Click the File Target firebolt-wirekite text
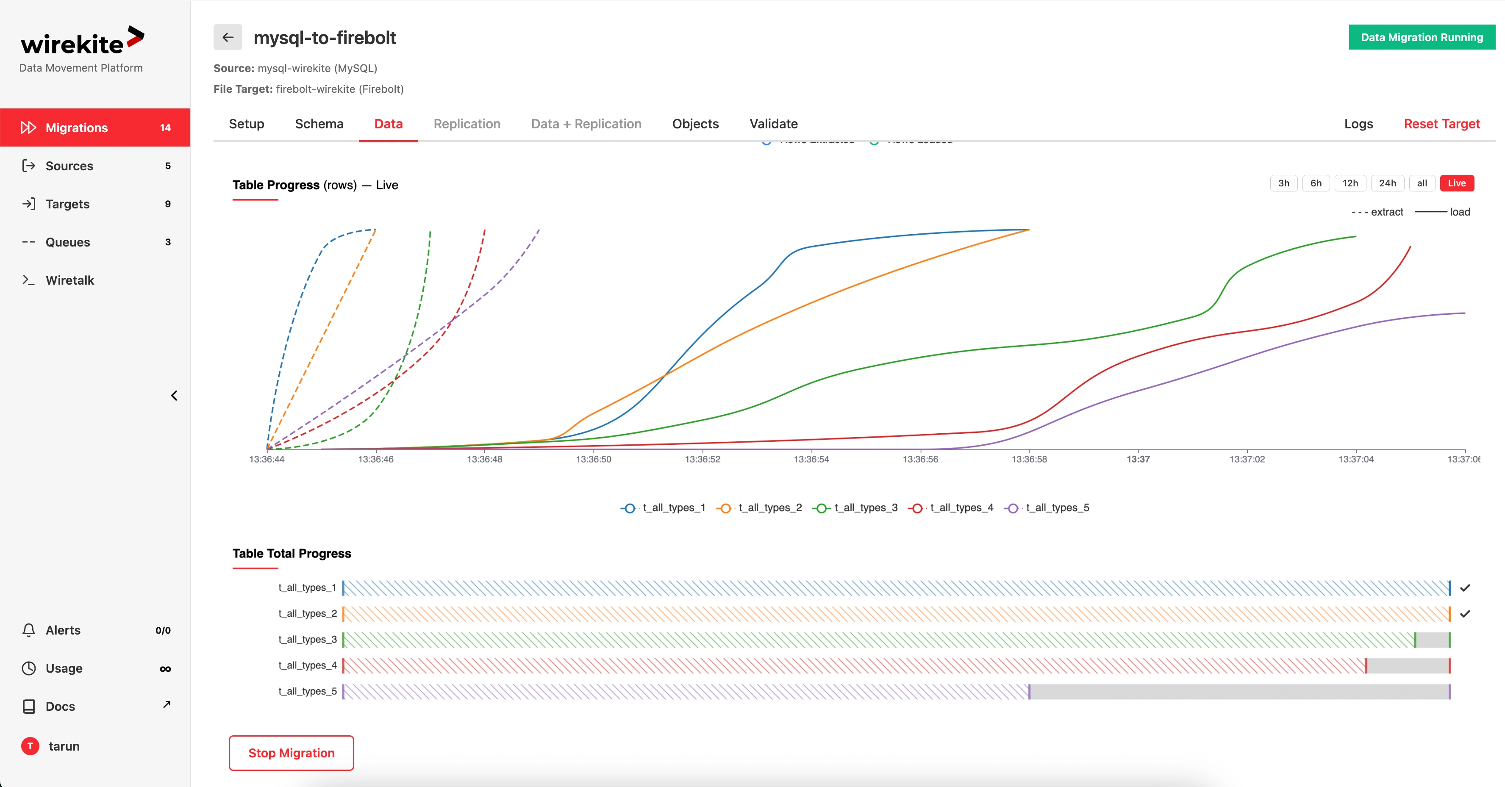Screen dimensions: 1505x787 (x=308, y=89)
